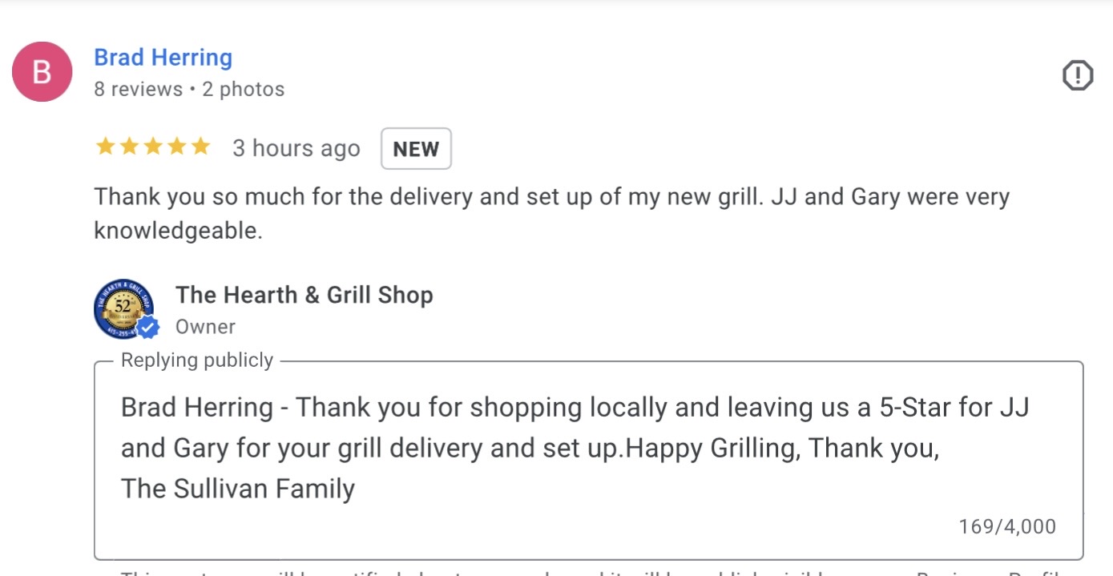Viewport: 1113px width, 576px height.
Task: Click the blue verified checkmark badge
Action: (147, 327)
